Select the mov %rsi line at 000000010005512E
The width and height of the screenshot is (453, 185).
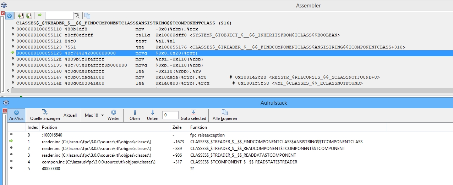coord(234,59)
